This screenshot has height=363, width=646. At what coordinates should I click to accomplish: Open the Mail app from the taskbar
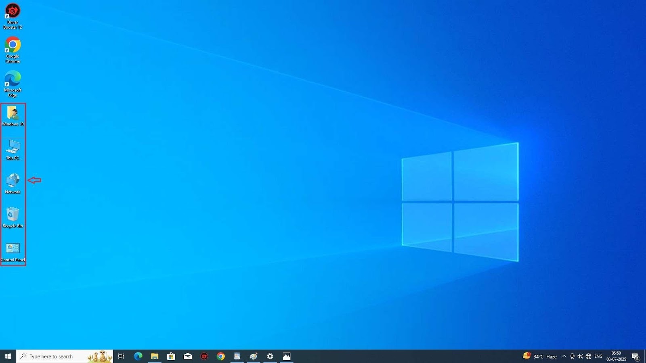[187, 356]
